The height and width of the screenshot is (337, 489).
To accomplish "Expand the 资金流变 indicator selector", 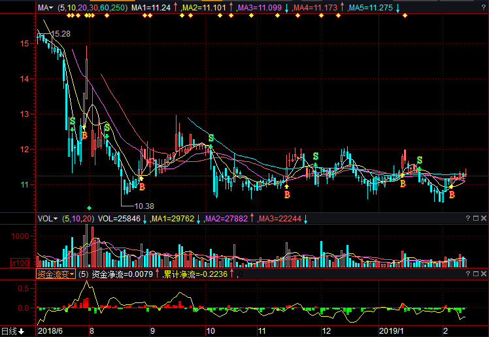I will 56,274.
